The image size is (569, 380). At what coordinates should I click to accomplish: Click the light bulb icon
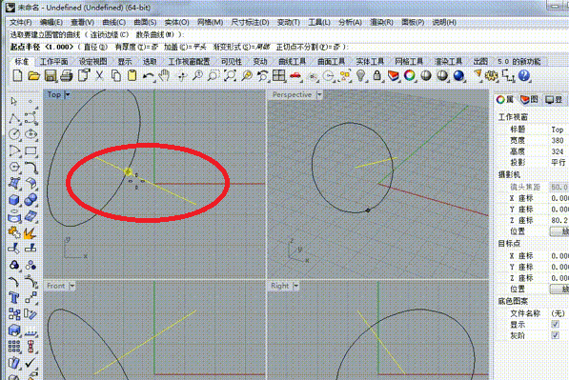tap(360, 76)
